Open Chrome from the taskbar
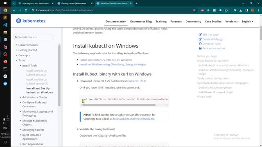Screen dimensions: 262x147 tap(5, 10)
